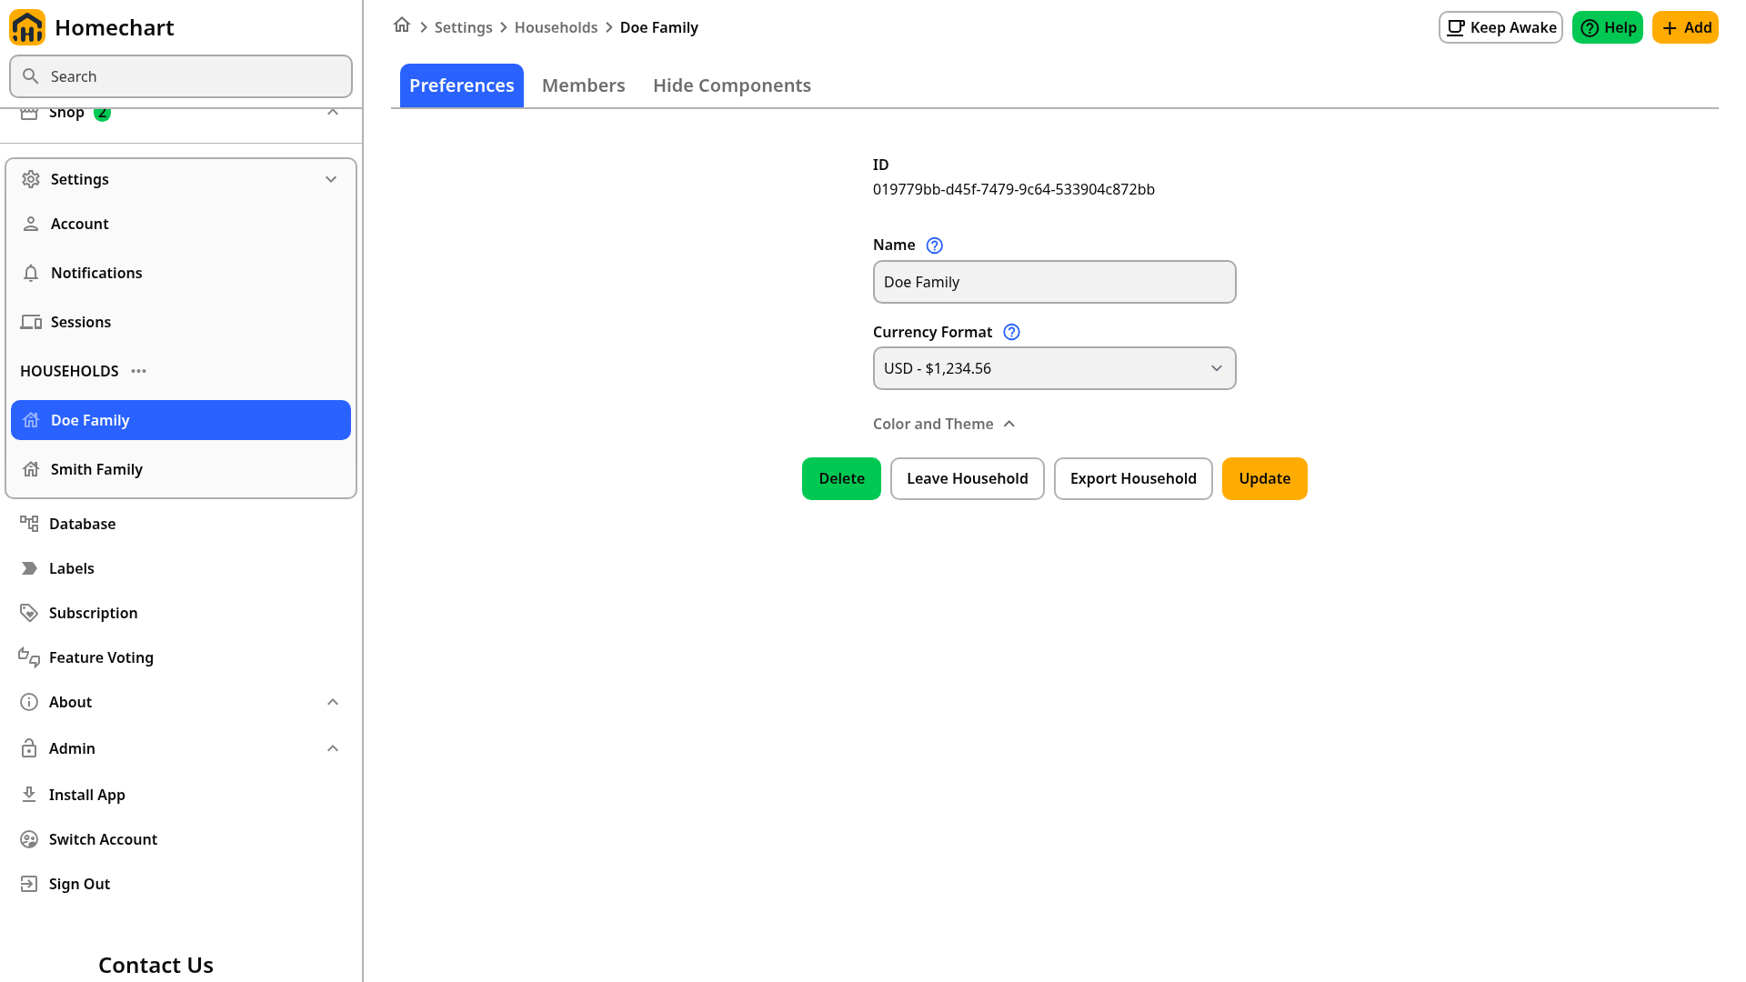The width and height of the screenshot is (1746, 982).
Task: Click the Notifications bell icon
Action: click(31, 273)
